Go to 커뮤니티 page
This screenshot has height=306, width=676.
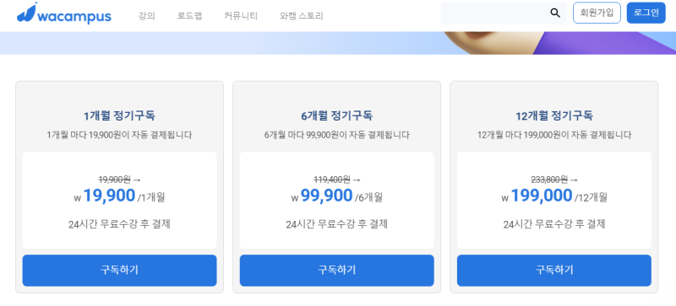click(241, 16)
